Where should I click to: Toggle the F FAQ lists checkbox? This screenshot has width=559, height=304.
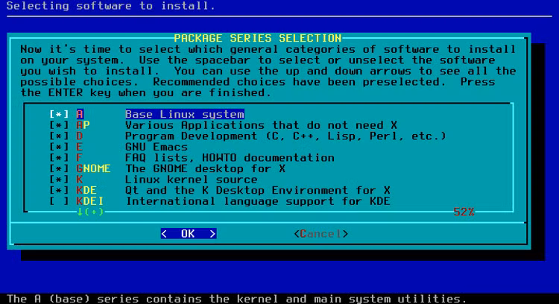(x=59, y=158)
